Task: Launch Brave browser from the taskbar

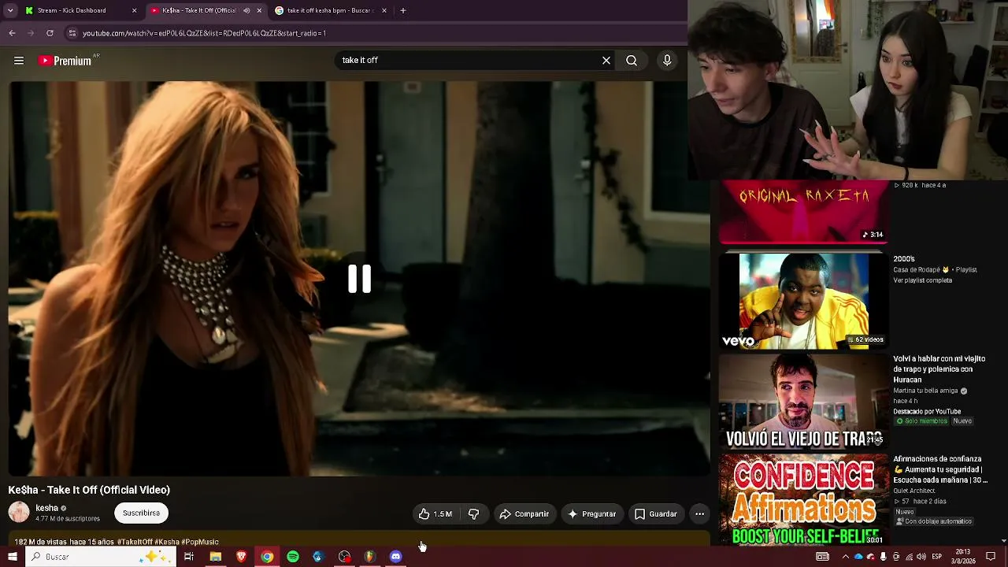Action: coord(241,557)
